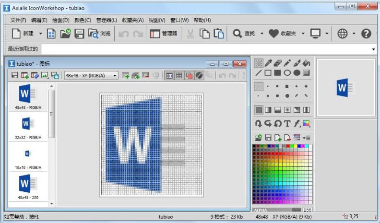Open file with main toolbar folder icon
Screen dimensions: 380x223
pyautogui.click(x=65, y=34)
